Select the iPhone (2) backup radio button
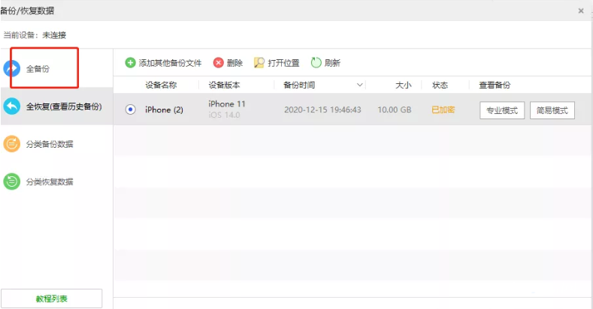This screenshot has height=309, width=593. point(131,109)
